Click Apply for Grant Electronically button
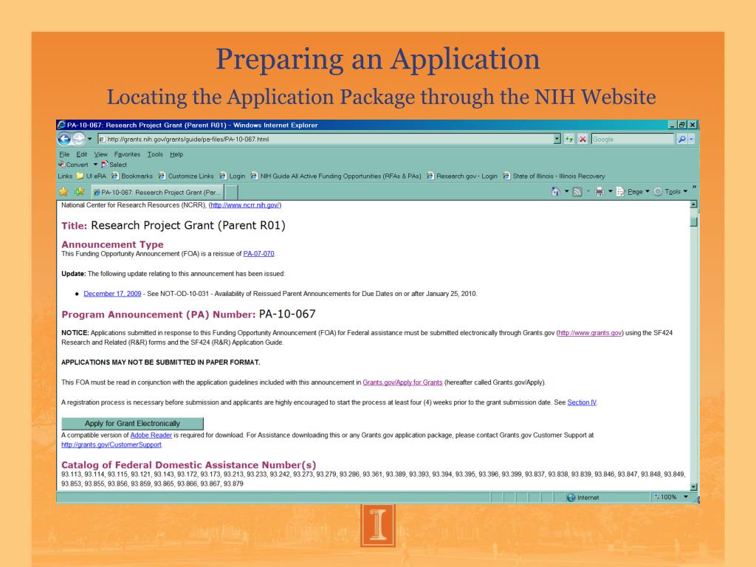The width and height of the screenshot is (756, 567). [132, 423]
